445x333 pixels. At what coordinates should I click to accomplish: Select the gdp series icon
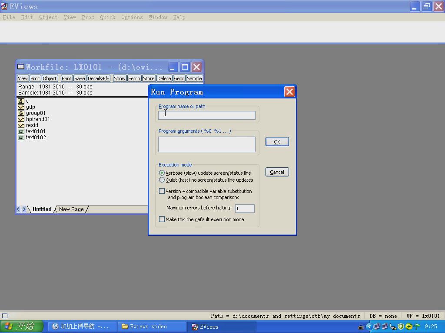click(x=21, y=107)
